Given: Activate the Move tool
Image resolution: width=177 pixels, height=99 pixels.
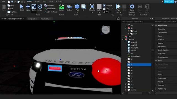Looking at the screenshot, I should click(28, 8).
